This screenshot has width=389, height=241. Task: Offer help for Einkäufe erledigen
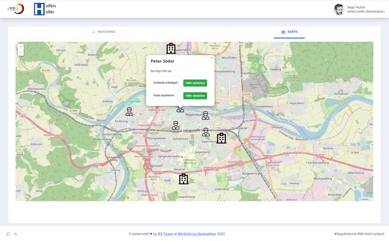195,83
